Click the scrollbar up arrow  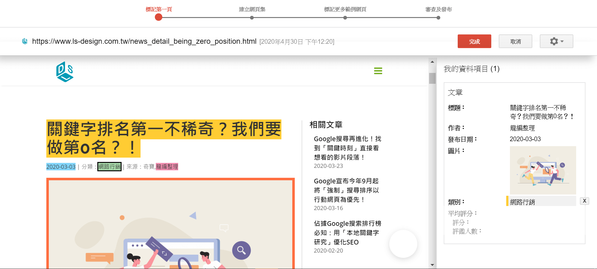pos(432,62)
